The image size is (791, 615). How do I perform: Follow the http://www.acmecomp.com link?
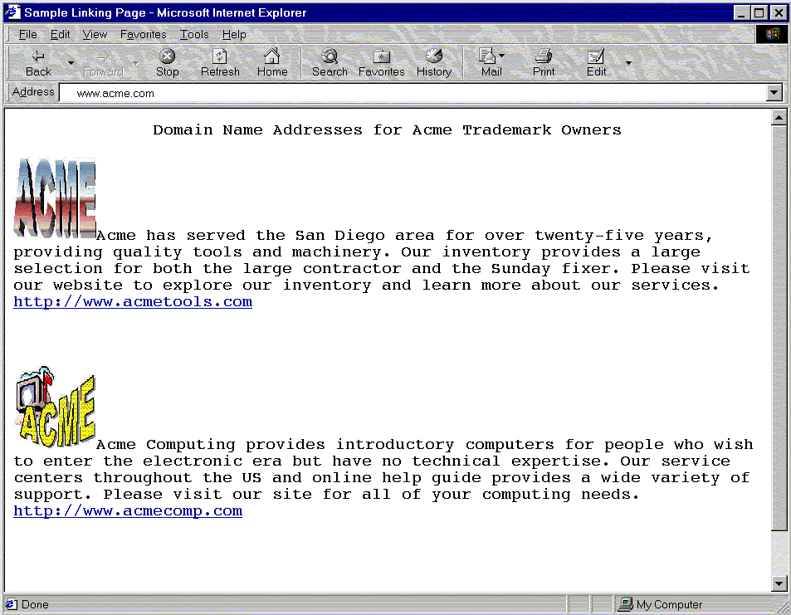[x=128, y=511]
